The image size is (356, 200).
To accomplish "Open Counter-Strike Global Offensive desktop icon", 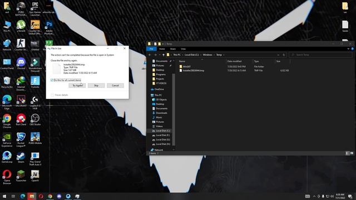I will [35, 27].
